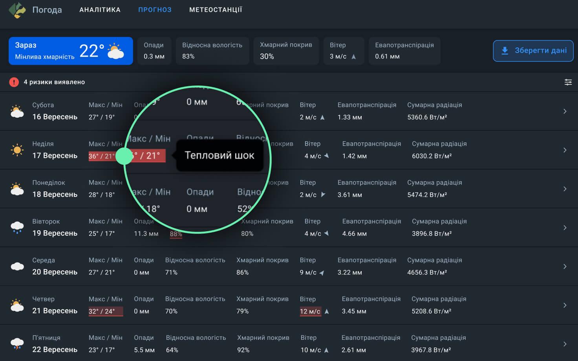Select the Прогноз tab
The width and height of the screenshot is (578, 361).
155,10
